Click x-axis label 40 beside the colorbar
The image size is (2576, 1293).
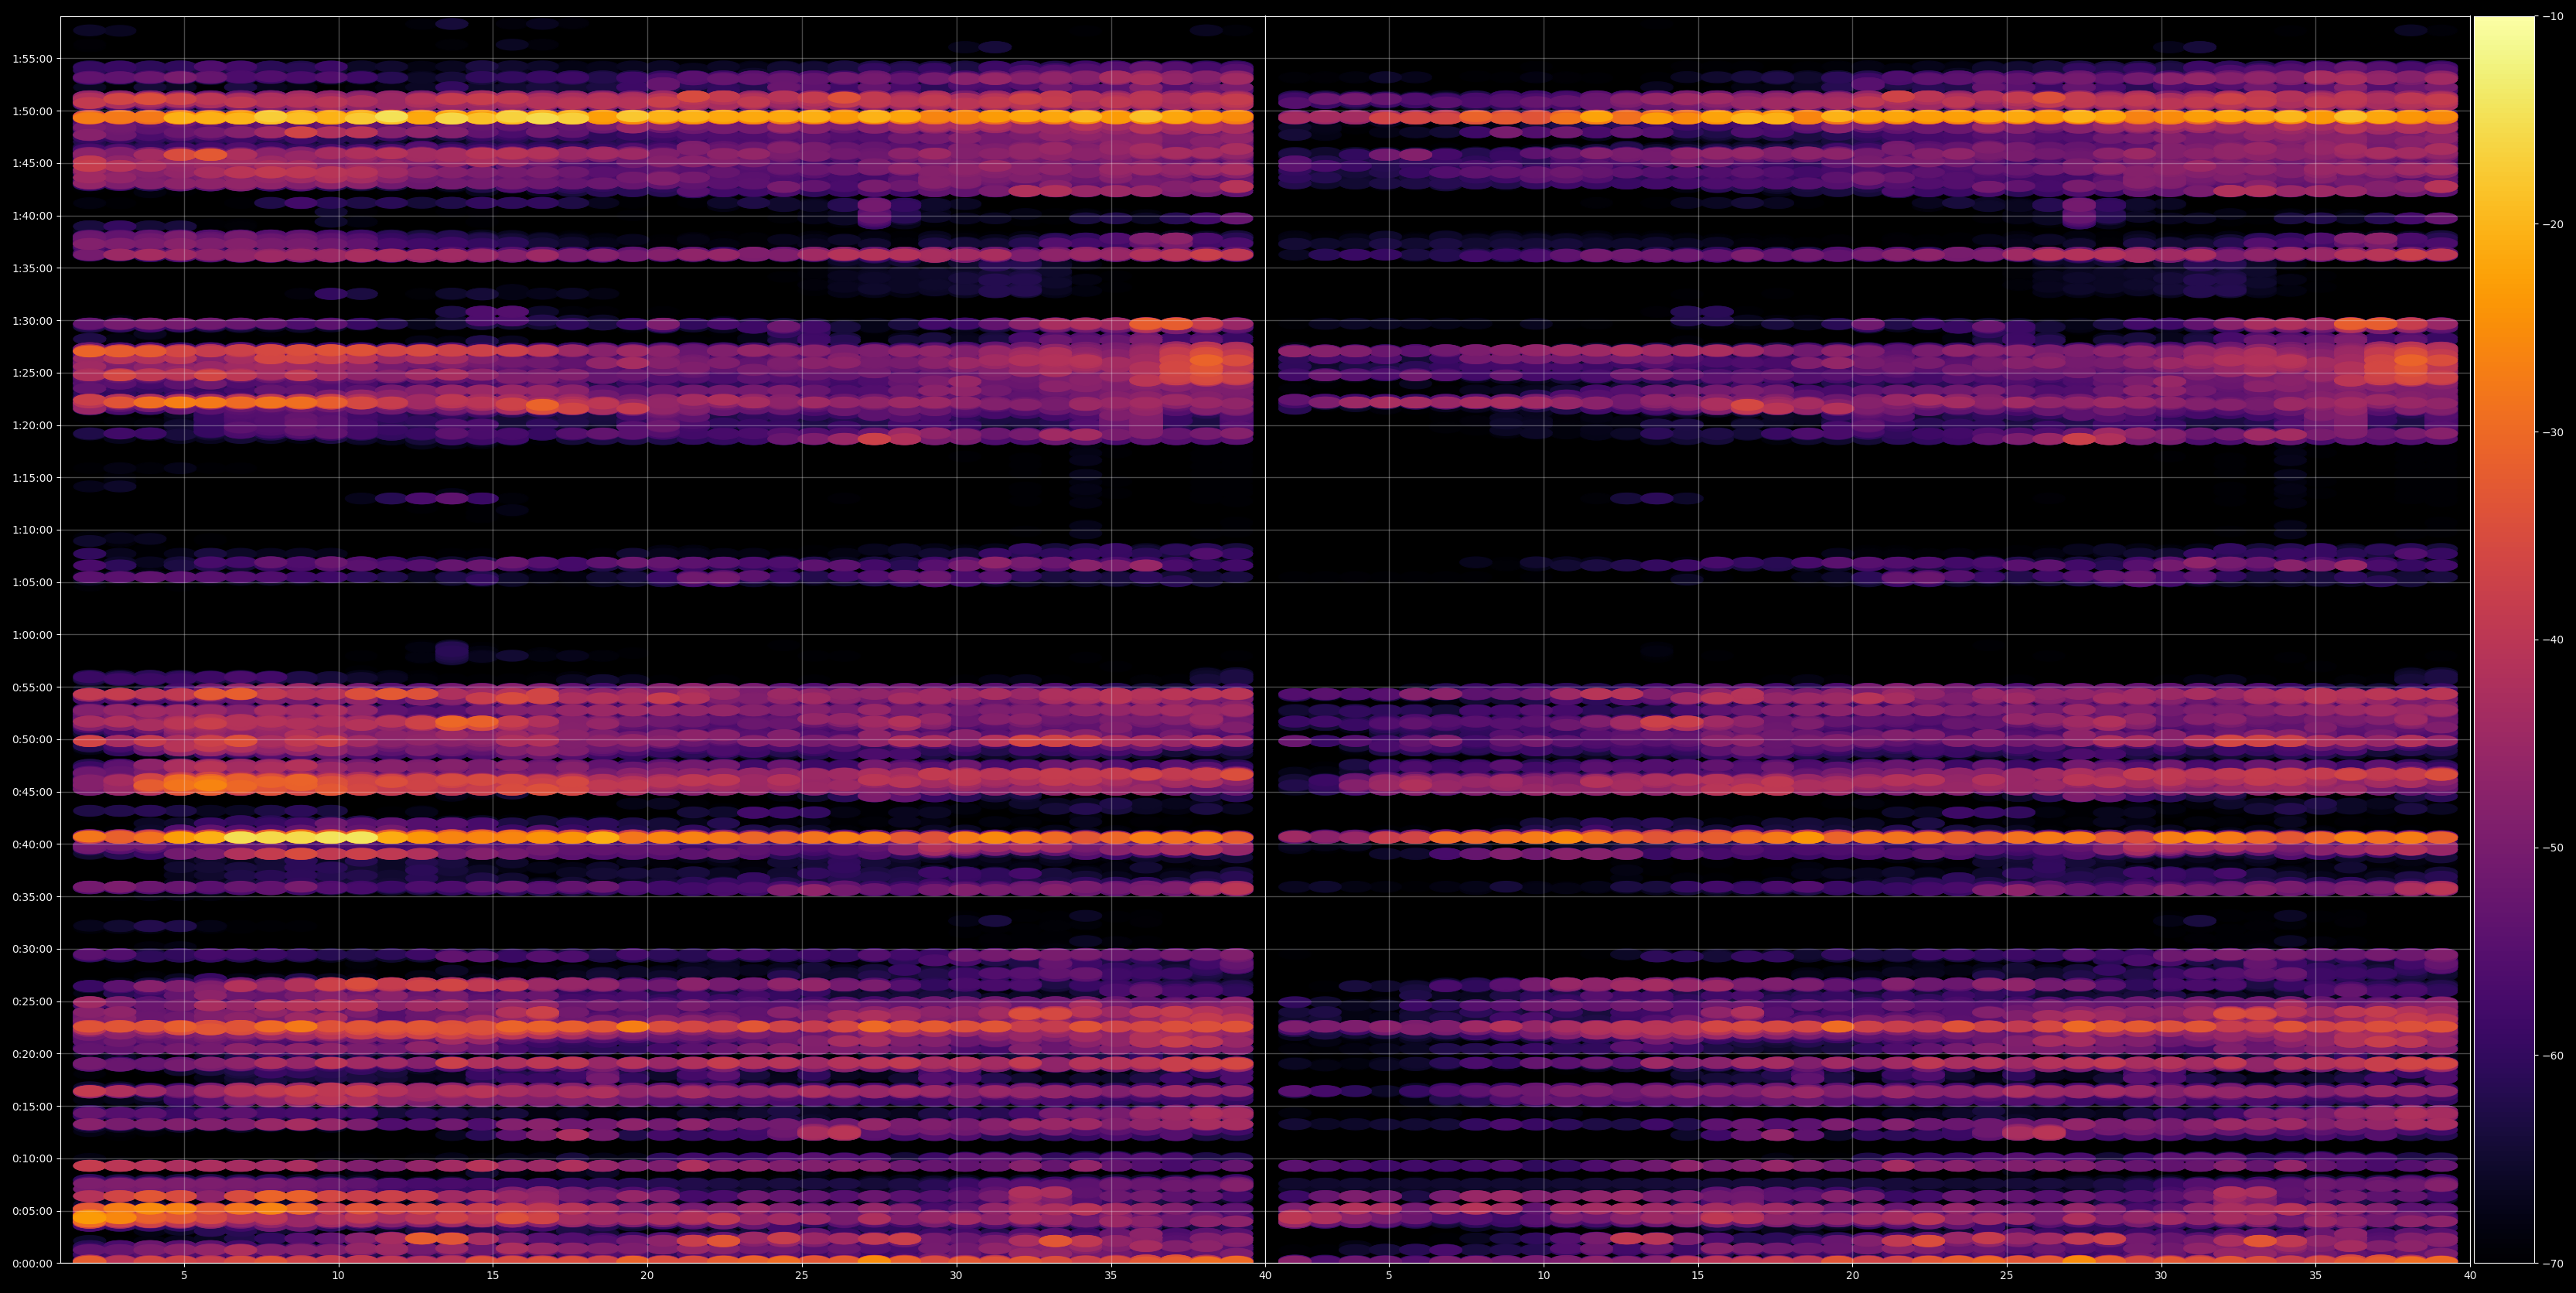(x=2470, y=1276)
